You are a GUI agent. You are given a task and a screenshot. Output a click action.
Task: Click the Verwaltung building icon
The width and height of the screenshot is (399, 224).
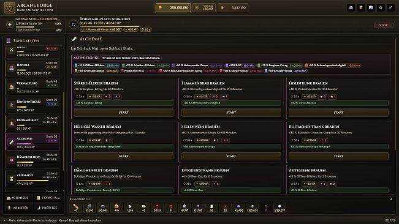pyautogui.click(x=12, y=87)
